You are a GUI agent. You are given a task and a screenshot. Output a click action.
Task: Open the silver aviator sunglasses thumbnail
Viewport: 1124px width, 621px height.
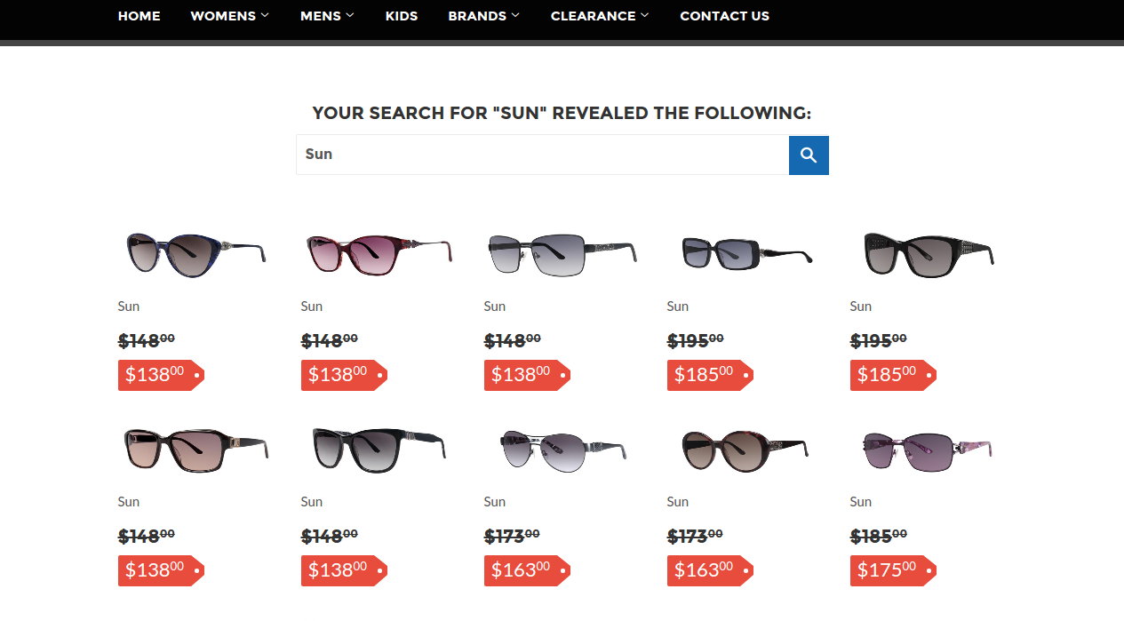pyautogui.click(x=563, y=450)
